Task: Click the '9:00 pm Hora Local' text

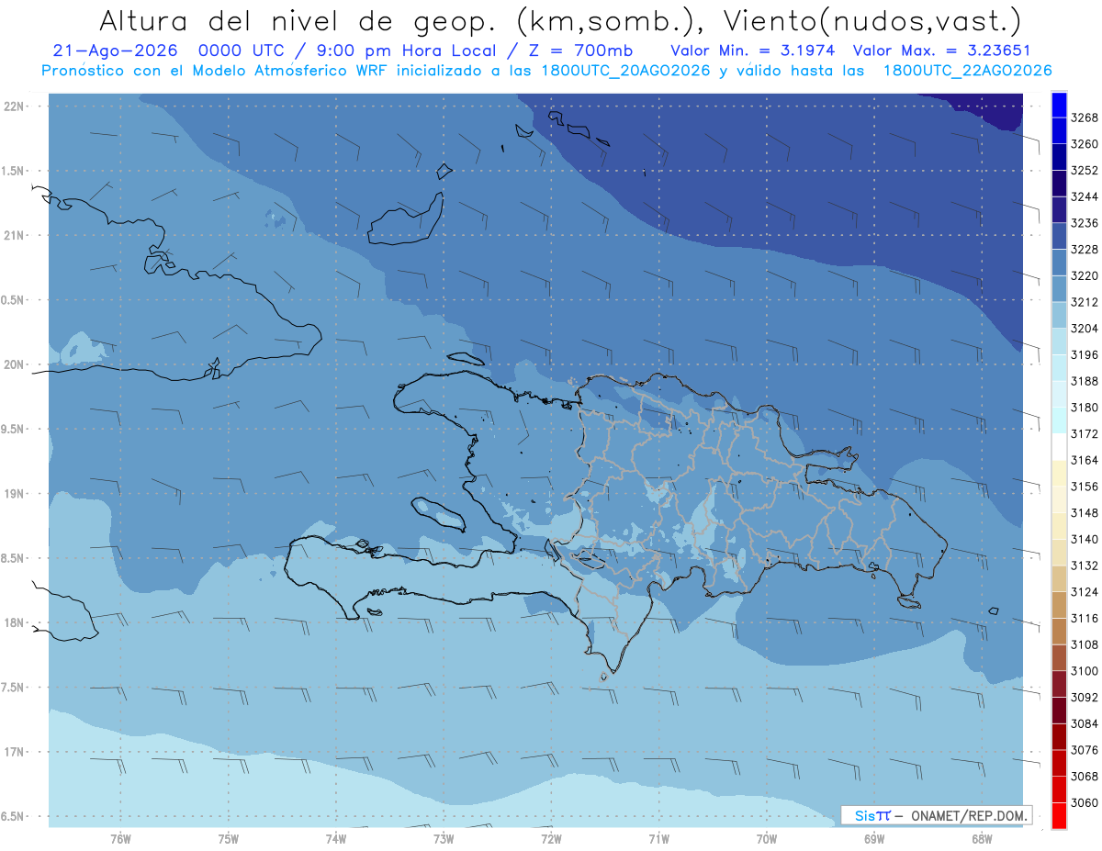Action: click(407, 51)
